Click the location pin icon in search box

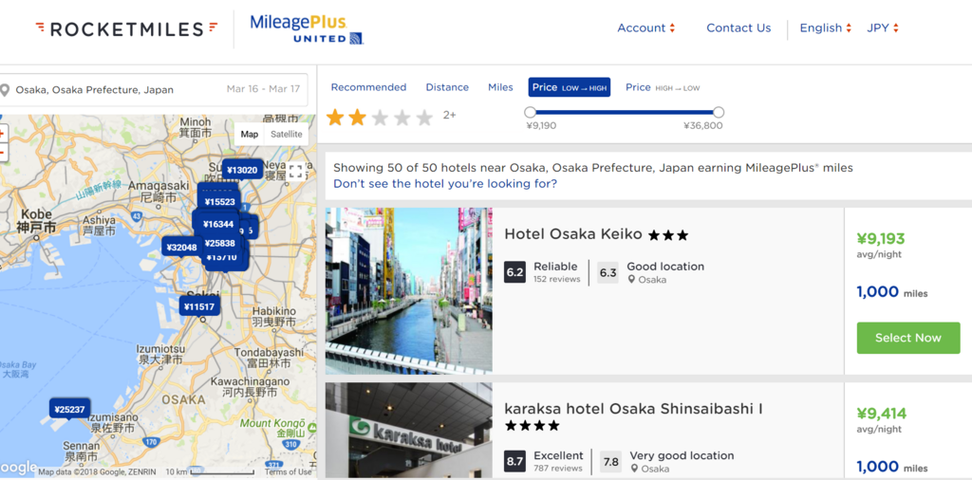[5, 90]
